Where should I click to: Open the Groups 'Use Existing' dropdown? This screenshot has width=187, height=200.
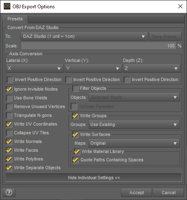point(134,125)
